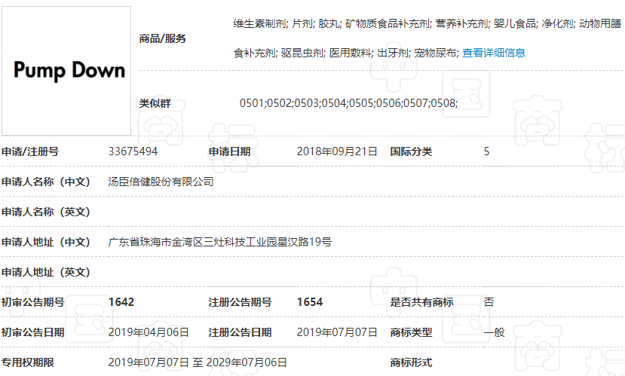Click the 申请日期 label

(230, 151)
